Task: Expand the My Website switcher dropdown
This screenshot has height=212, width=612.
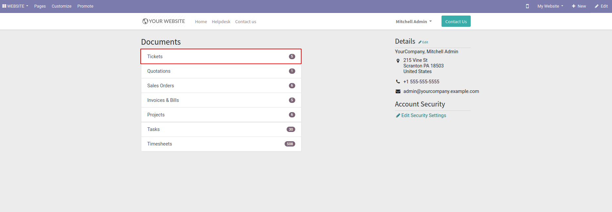Action: [x=550, y=6]
